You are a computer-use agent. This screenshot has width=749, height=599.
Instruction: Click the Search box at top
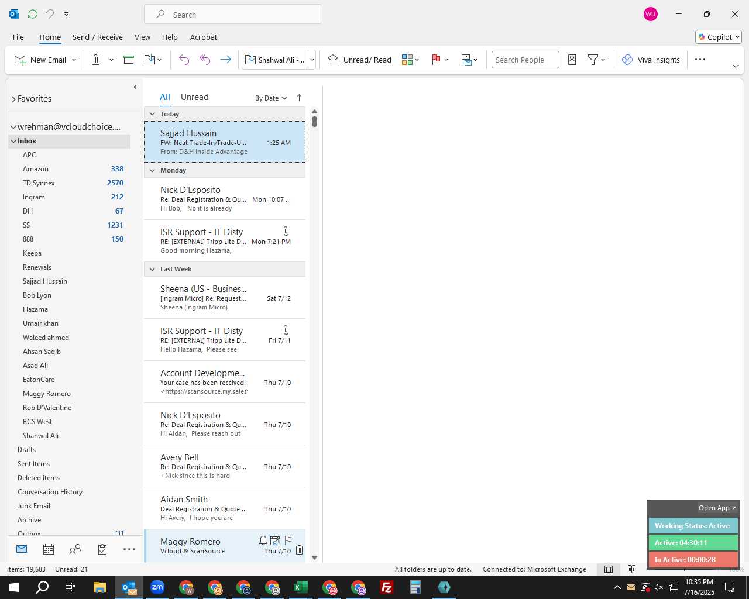(233, 15)
